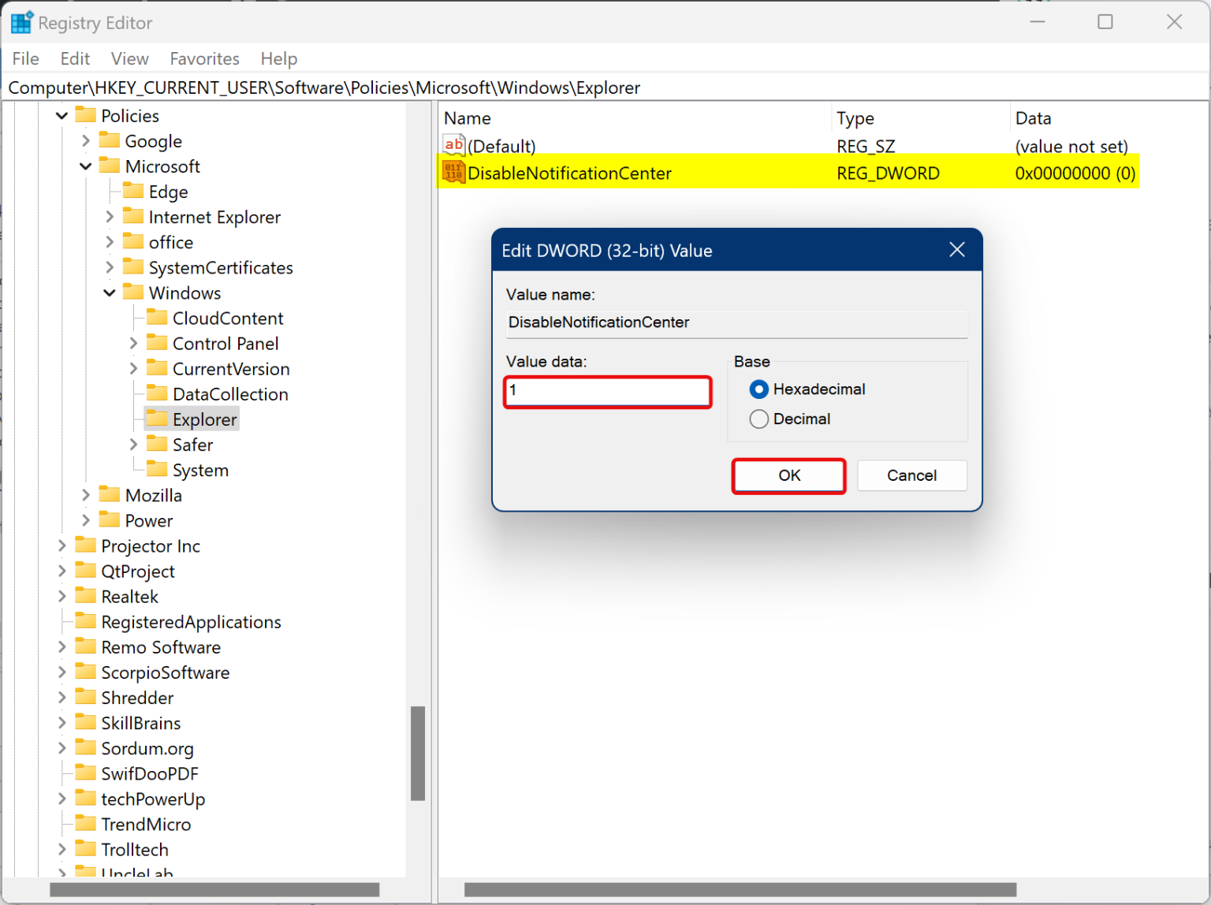Open the Help menu
This screenshot has height=905, width=1211.
[x=278, y=58]
